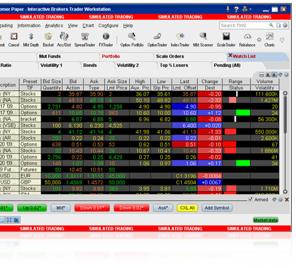Open the Chart menu
Image resolution: width=296 pixels, height=268 pixels.
(x=88, y=26)
